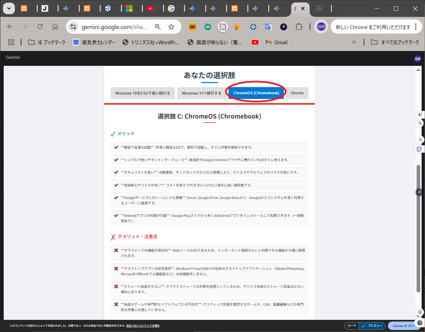Screen dimensions: 425x332
Task: Open the zoom magnifier in address bar
Action: click(158, 27)
